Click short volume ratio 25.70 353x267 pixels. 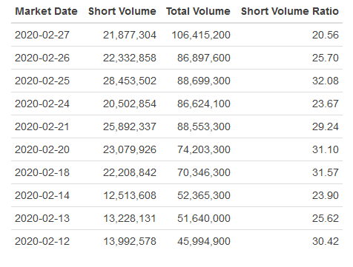[326, 58]
